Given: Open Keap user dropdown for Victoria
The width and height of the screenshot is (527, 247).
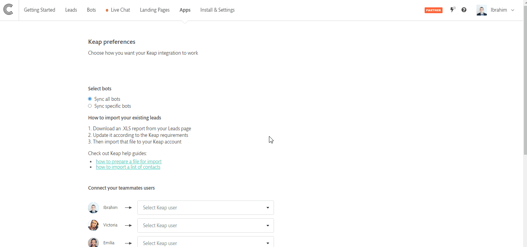Looking at the screenshot, I should point(206,225).
